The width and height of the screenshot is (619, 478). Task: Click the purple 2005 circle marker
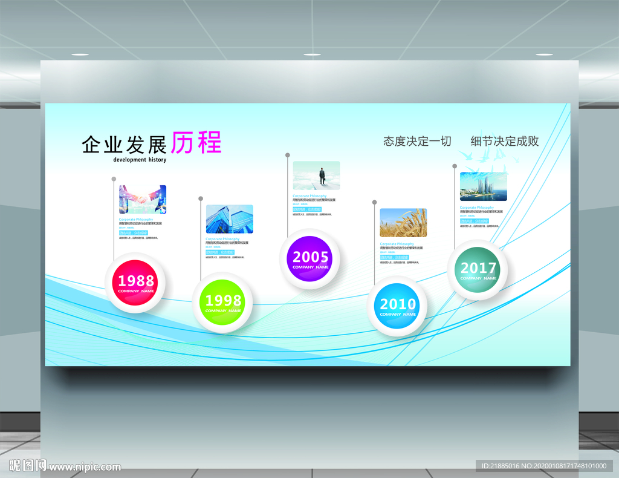click(x=310, y=259)
